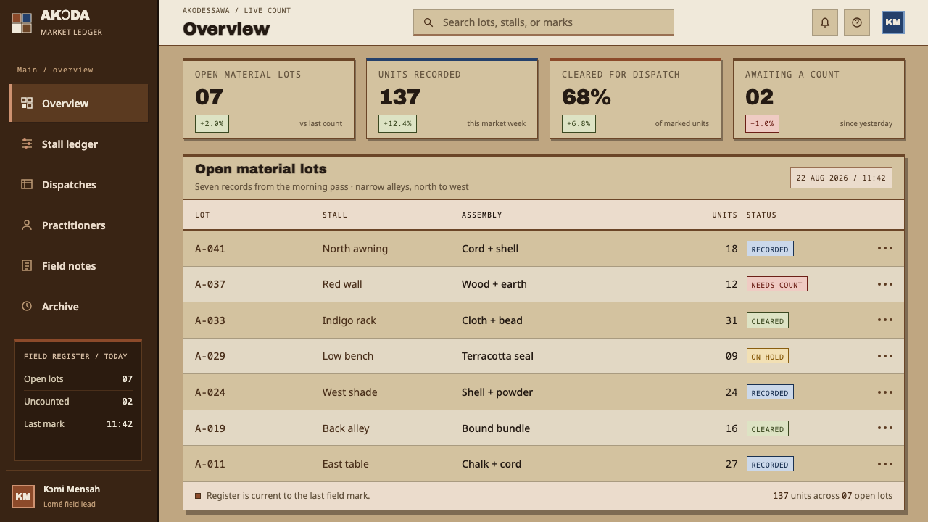
Task: Go to the Overview page
Action: [x=78, y=103]
